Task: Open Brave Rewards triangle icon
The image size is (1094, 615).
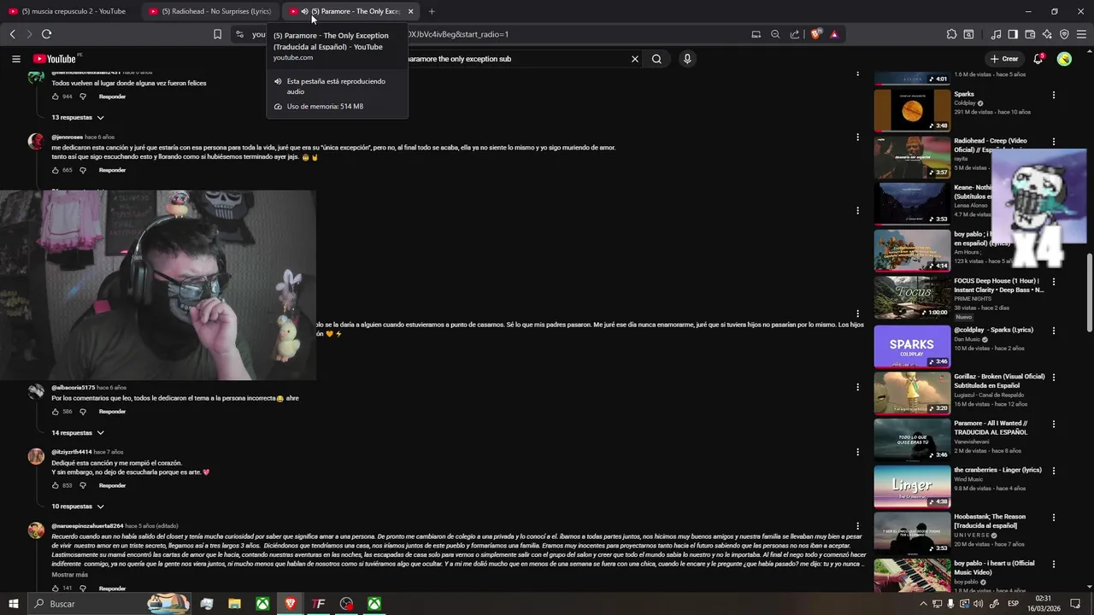Action: [834, 34]
